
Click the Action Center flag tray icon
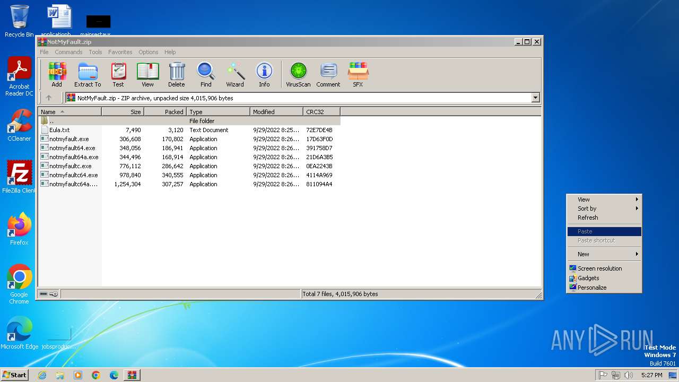(603, 375)
